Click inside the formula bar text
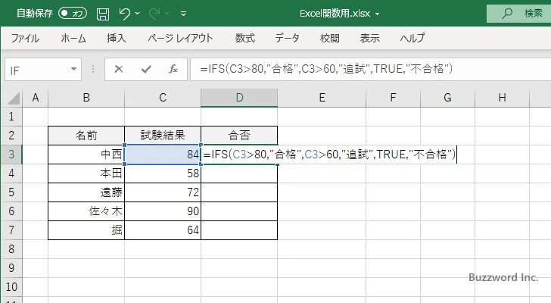 pyautogui.click(x=326, y=69)
